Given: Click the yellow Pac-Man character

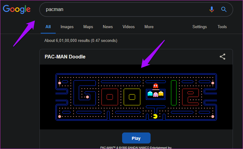Looking at the screenshot, I should 155,116.
